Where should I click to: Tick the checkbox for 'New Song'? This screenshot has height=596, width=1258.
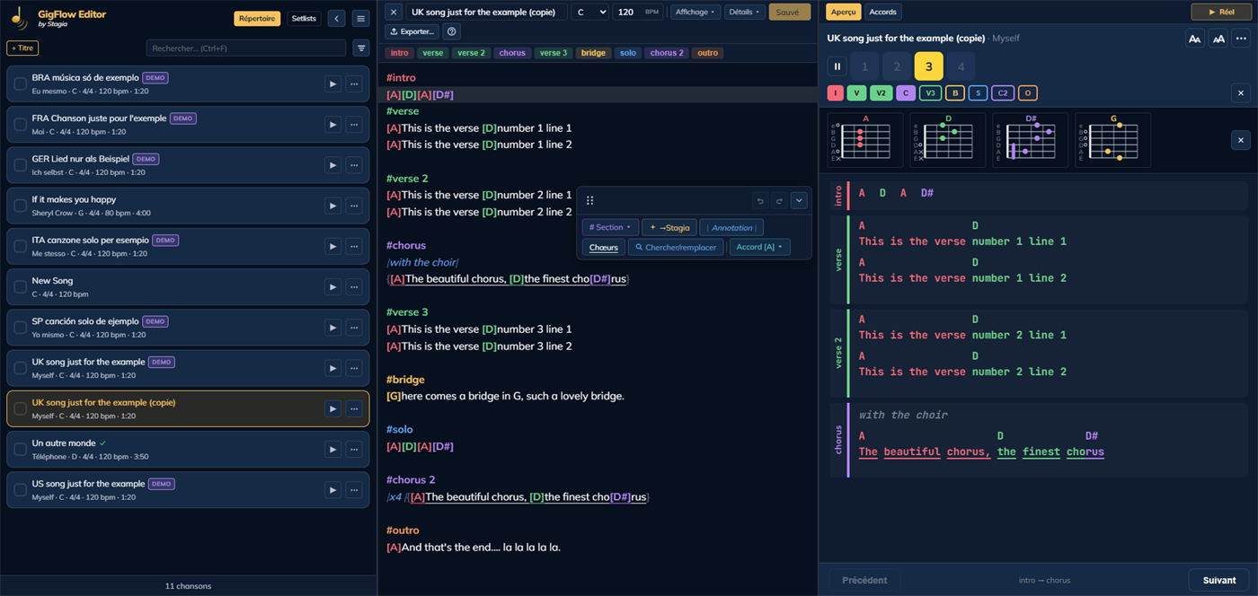[x=20, y=287]
